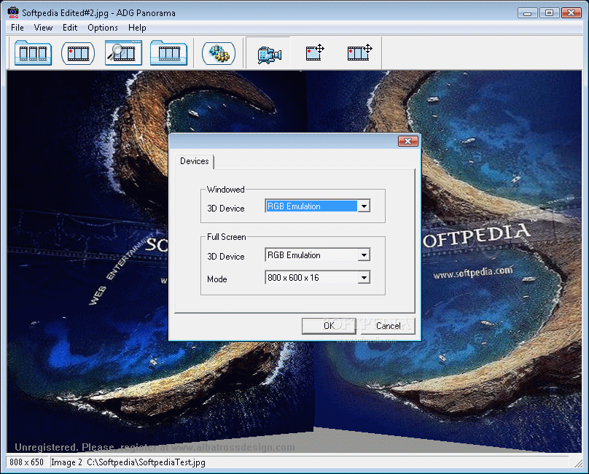Click the single frame move-arrows icon
The width and height of the screenshot is (589, 474).
315,53
